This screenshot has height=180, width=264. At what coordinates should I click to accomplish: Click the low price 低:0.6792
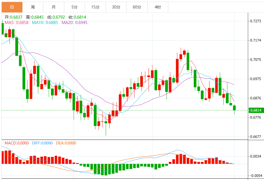(56, 17)
